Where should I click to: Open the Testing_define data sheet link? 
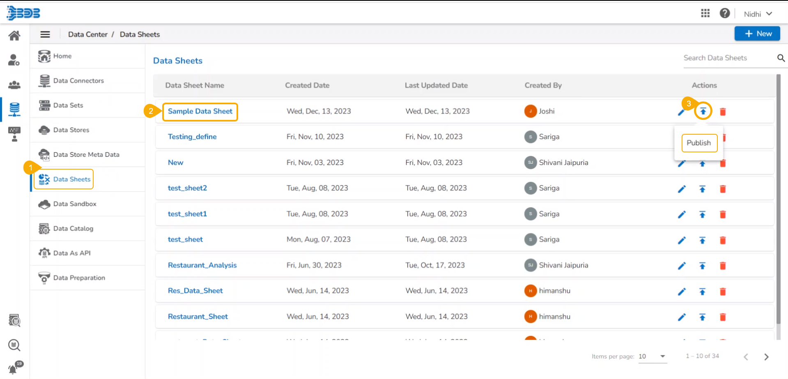pos(192,137)
